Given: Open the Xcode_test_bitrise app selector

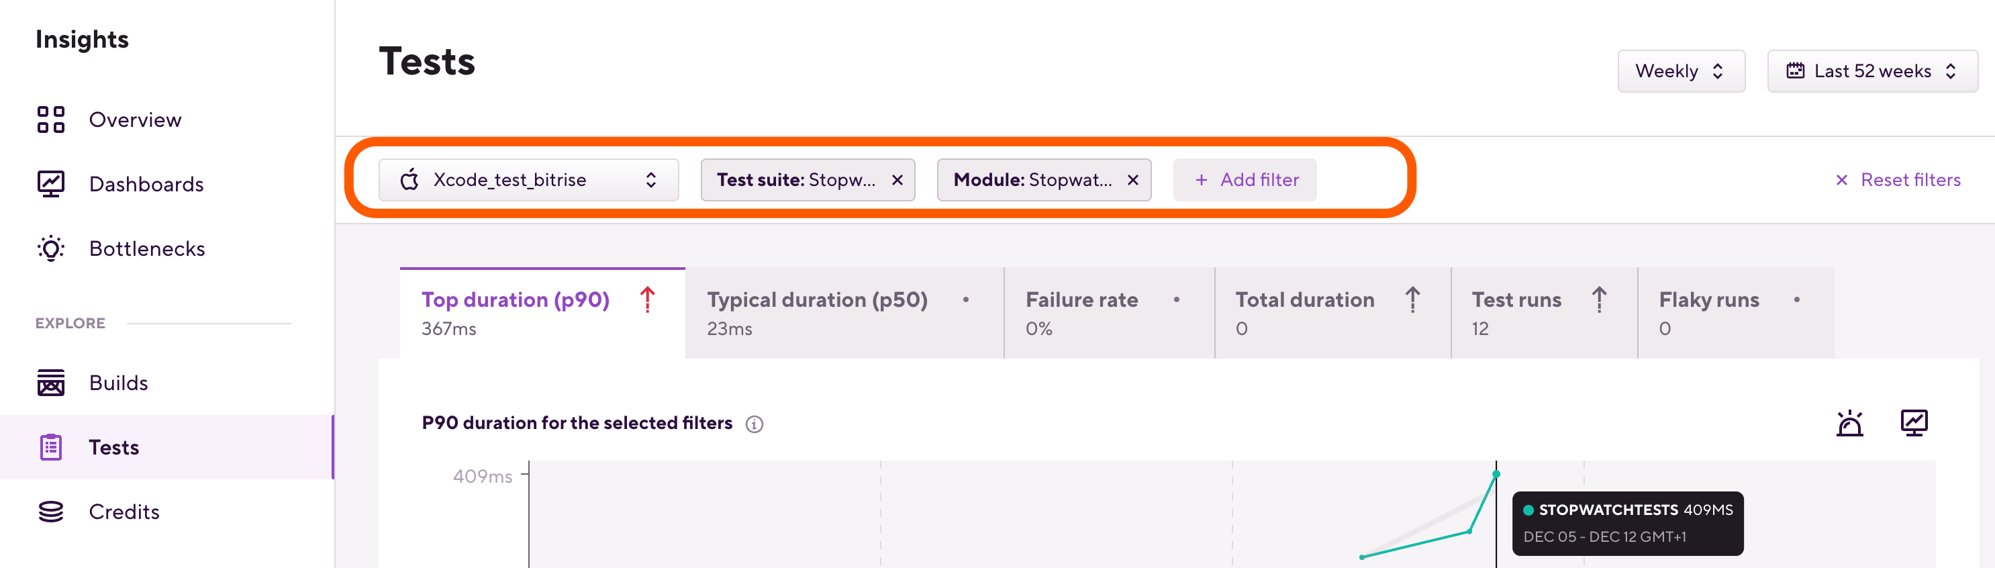Looking at the screenshot, I should pyautogui.click(x=529, y=179).
